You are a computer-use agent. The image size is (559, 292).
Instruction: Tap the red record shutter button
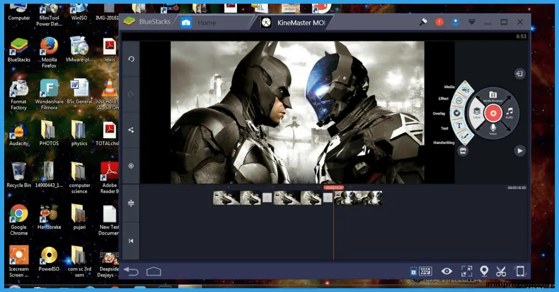pyautogui.click(x=493, y=113)
